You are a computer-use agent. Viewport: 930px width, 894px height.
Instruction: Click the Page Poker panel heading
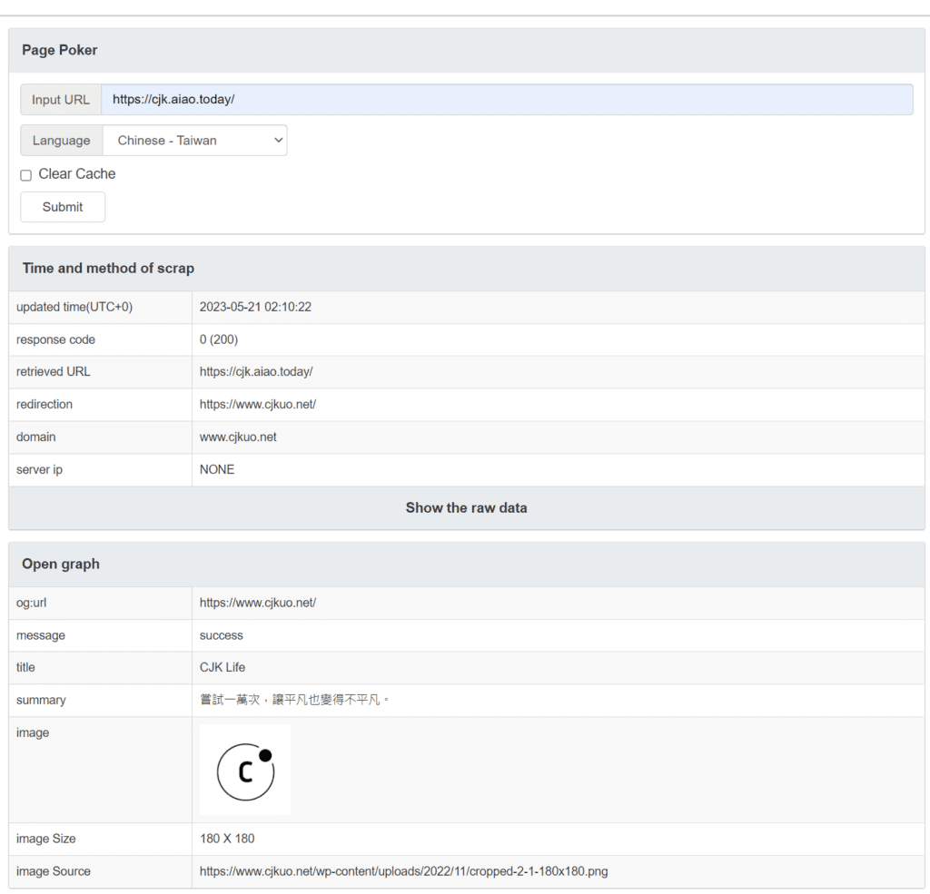point(60,51)
